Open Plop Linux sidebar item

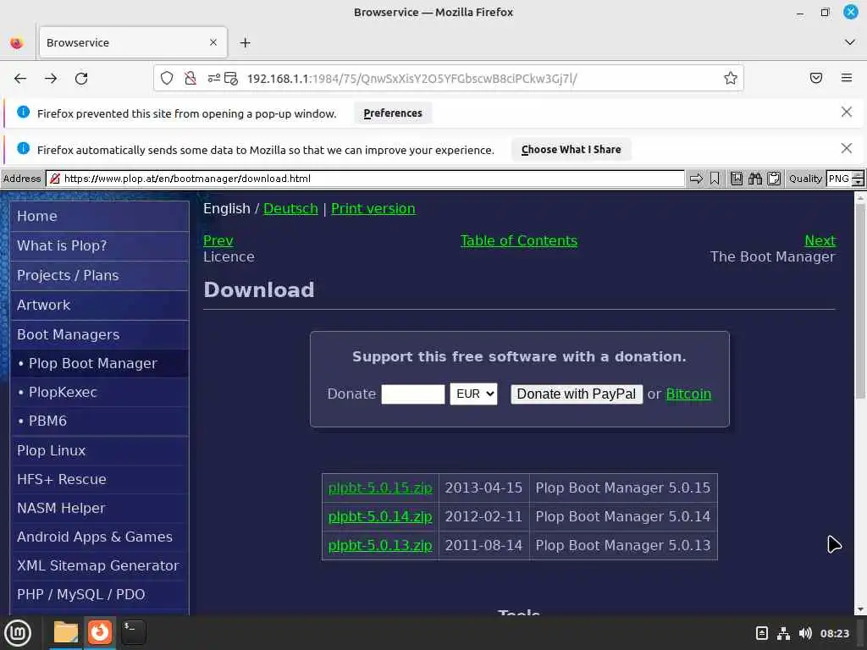click(x=100, y=450)
